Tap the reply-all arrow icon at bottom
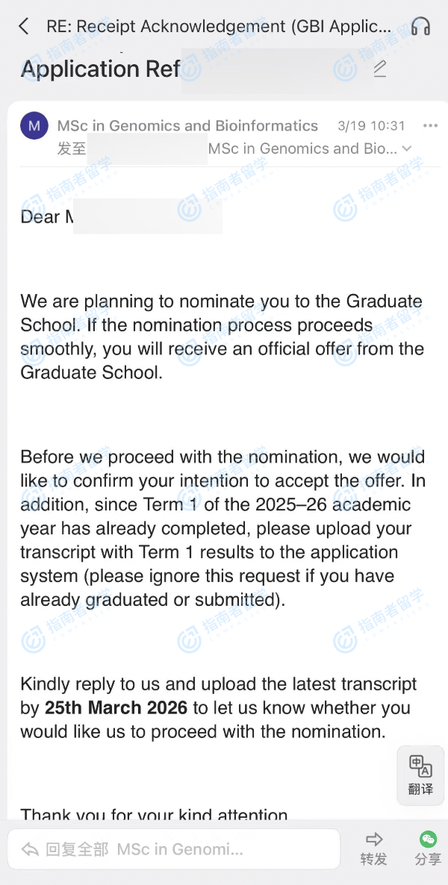The width and height of the screenshot is (448, 885). 30,849
